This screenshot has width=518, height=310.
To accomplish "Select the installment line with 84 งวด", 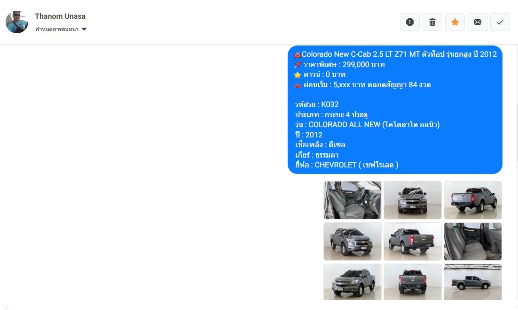I will click(362, 85).
